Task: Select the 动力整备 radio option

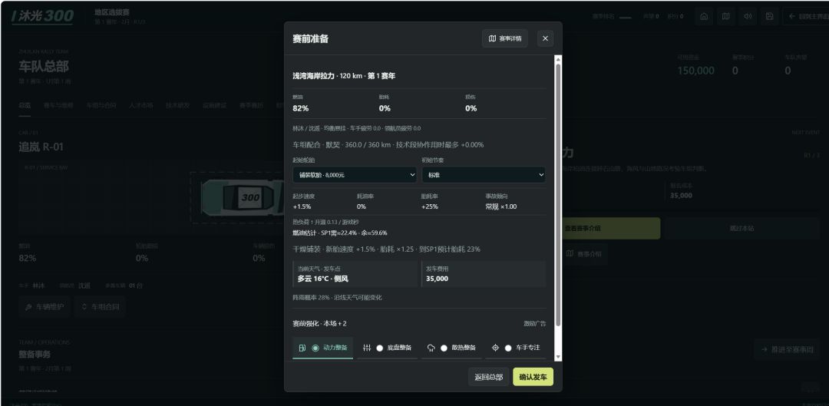Action: tap(315, 348)
